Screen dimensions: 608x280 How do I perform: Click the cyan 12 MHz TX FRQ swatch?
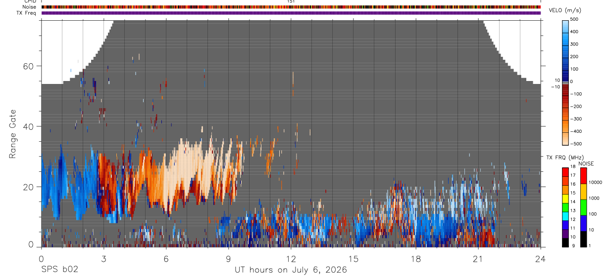565,217
